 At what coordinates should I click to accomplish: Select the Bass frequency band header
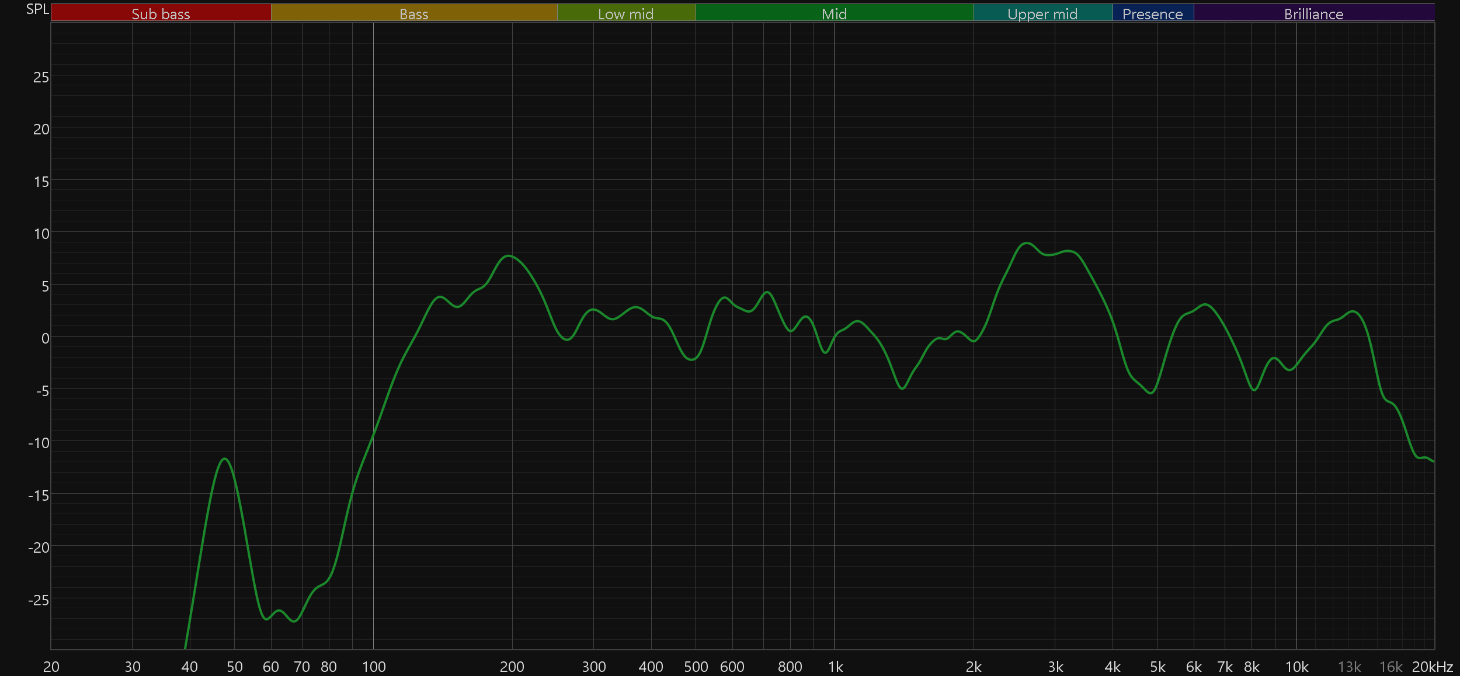click(x=413, y=13)
